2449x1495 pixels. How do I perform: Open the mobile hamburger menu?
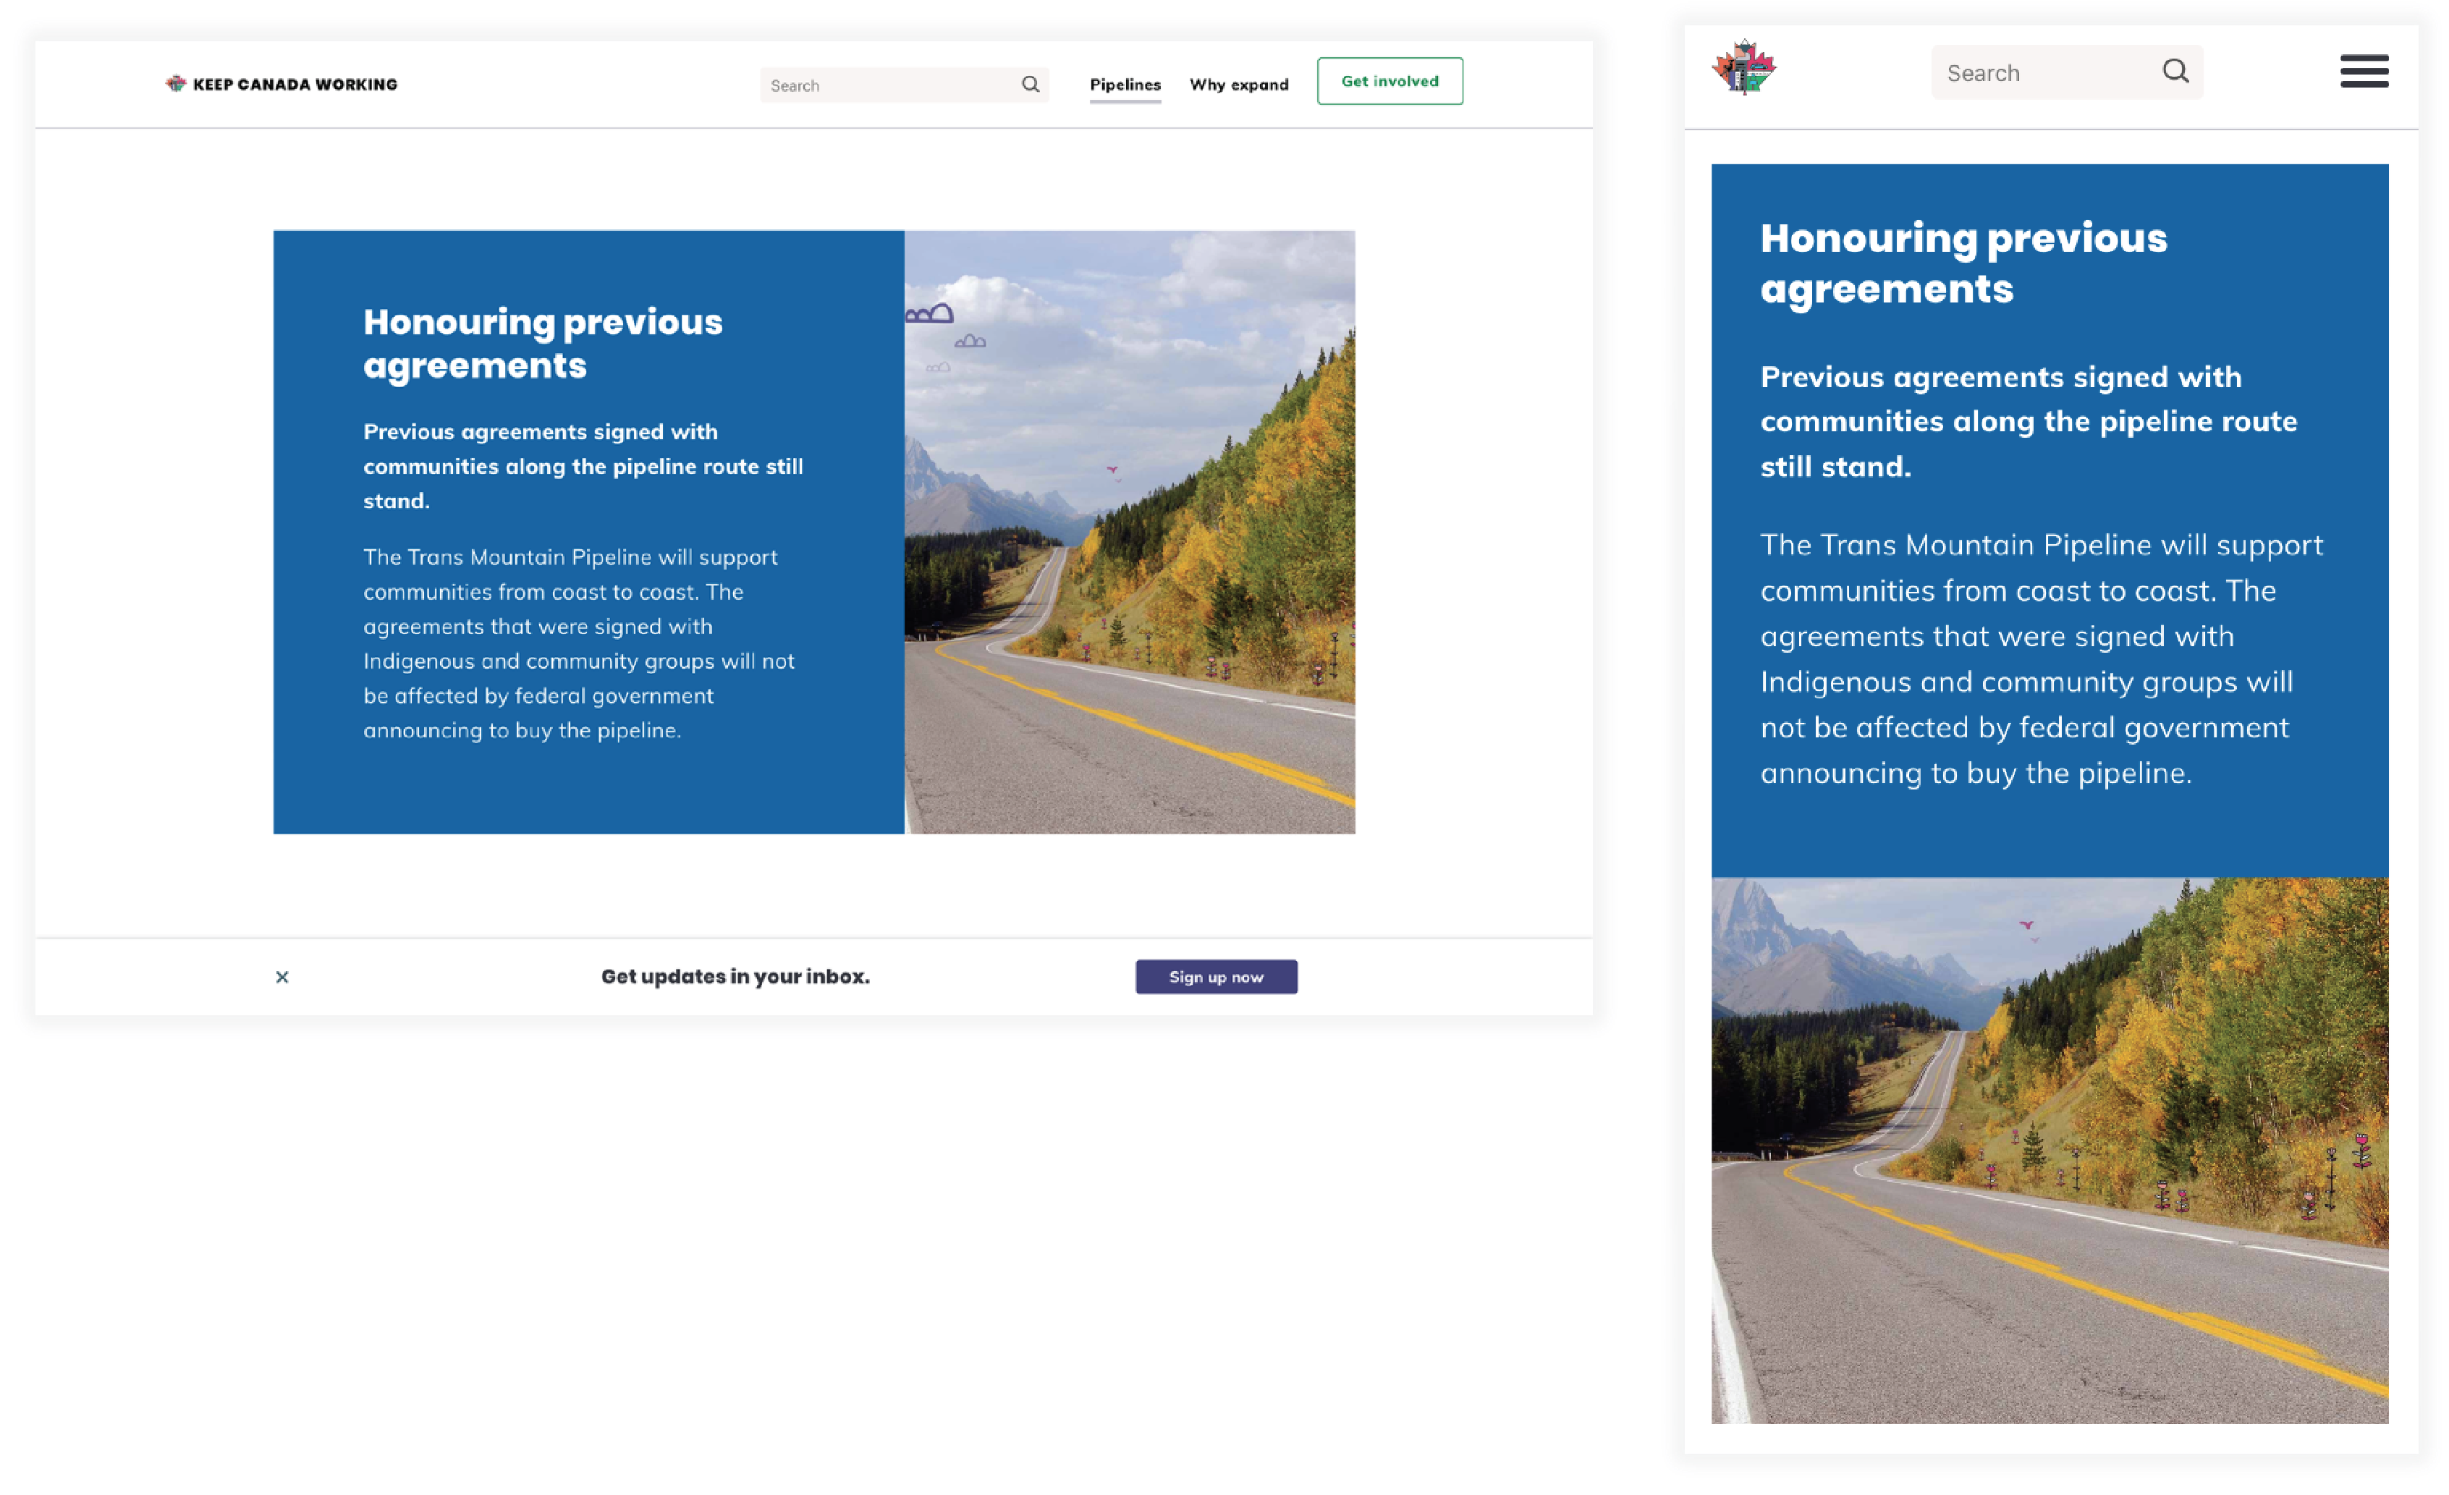pos(2364,72)
